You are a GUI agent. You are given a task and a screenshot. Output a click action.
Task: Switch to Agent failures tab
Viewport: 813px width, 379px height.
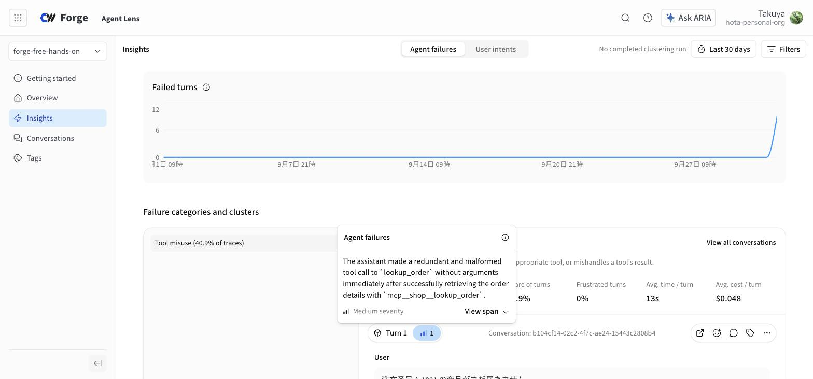[433, 49]
